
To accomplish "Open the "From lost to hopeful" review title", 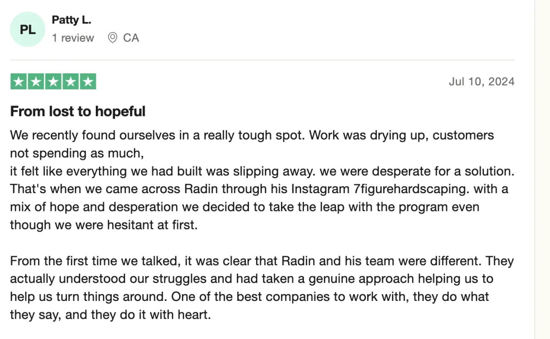I will [78, 111].
